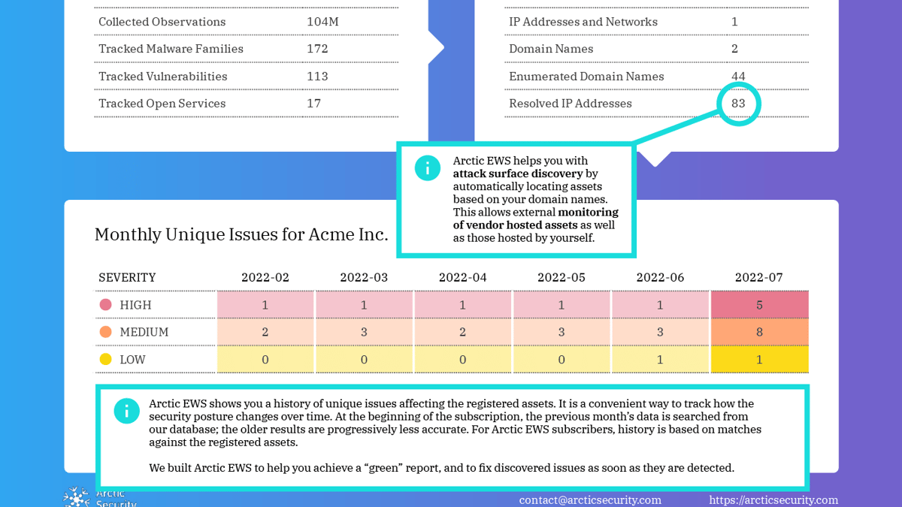Click the info icon beside issue history note
Viewport: 902px width, 507px height.
[x=126, y=411]
